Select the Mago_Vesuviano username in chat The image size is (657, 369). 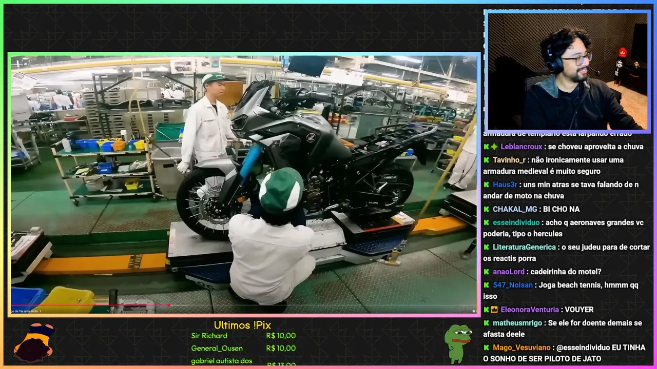pos(521,347)
